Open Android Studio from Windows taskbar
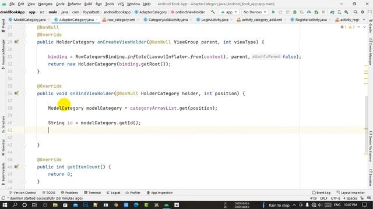 tap(167, 205)
